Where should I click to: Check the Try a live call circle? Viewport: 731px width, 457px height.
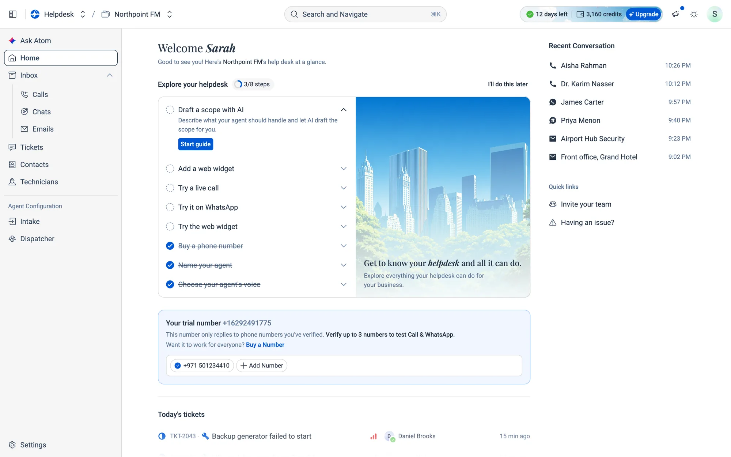pyautogui.click(x=170, y=188)
